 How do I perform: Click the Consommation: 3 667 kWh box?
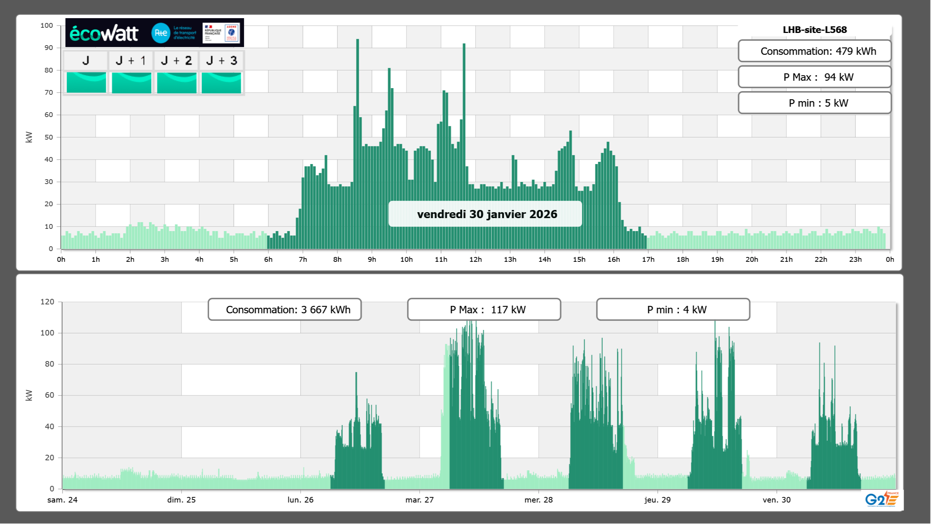coord(284,310)
